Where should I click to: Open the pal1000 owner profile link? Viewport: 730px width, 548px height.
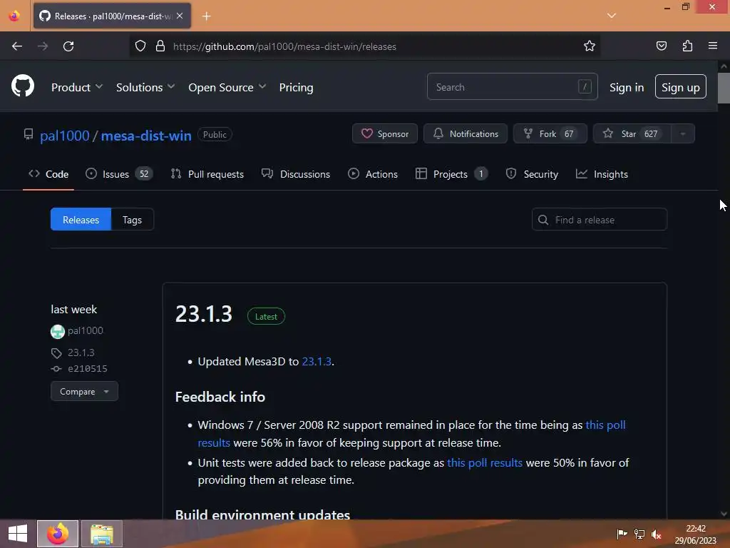(x=65, y=136)
